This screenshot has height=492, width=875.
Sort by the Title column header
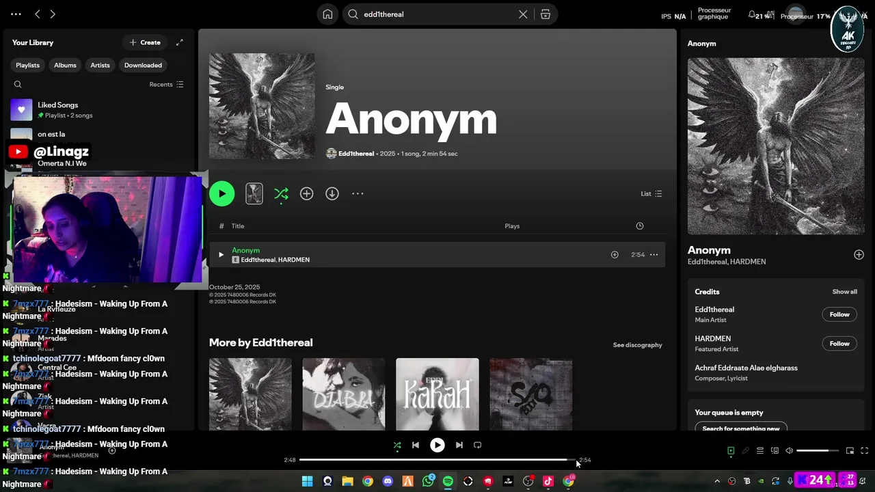click(x=238, y=226)
